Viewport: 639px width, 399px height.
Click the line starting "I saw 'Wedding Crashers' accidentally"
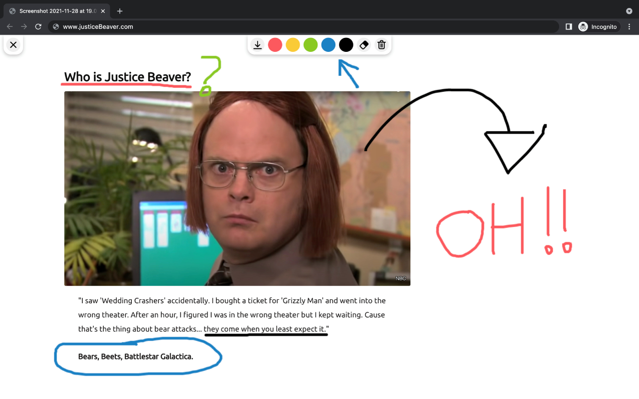tap(232, 301)
